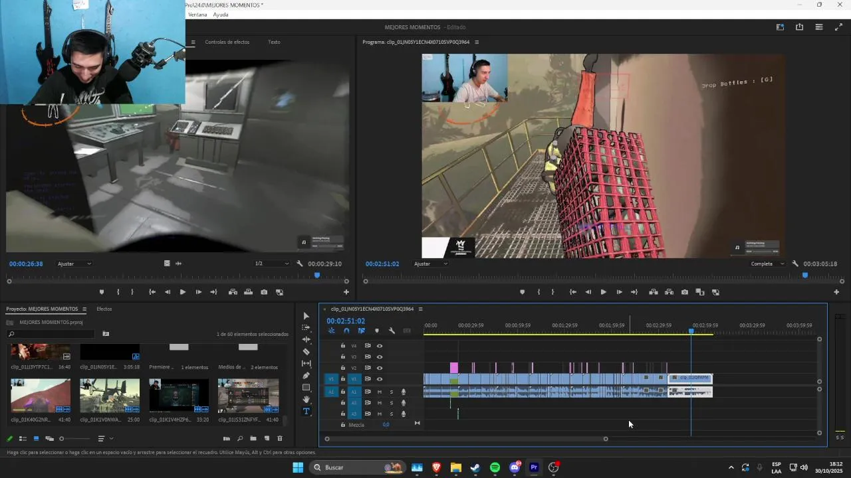This screenshot has width=851, height=478.
Task: Open Program monitor zoom dropdown 'Ajustar'
Action: click(431, 264)
